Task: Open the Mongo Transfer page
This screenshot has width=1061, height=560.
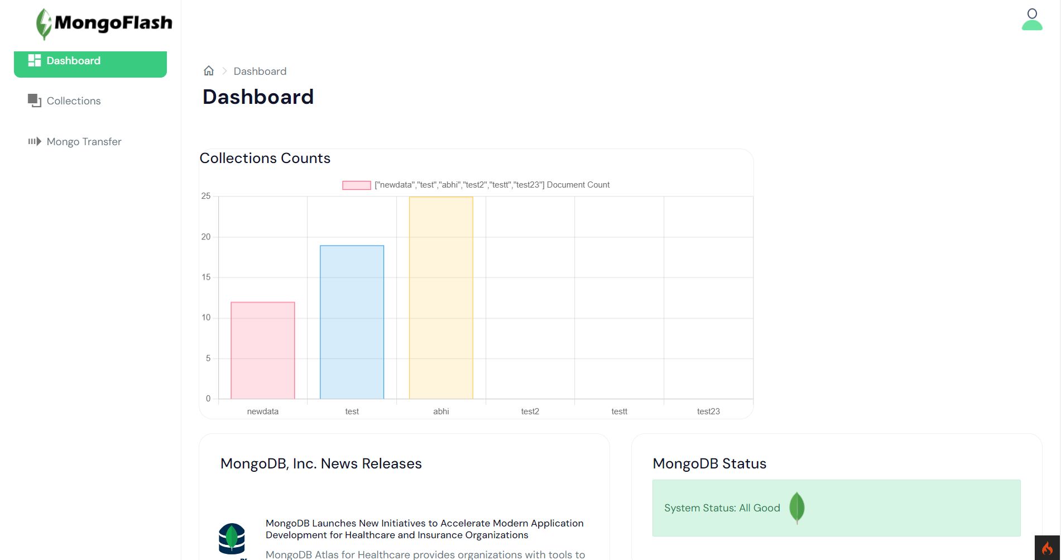Action: point(84,142)
